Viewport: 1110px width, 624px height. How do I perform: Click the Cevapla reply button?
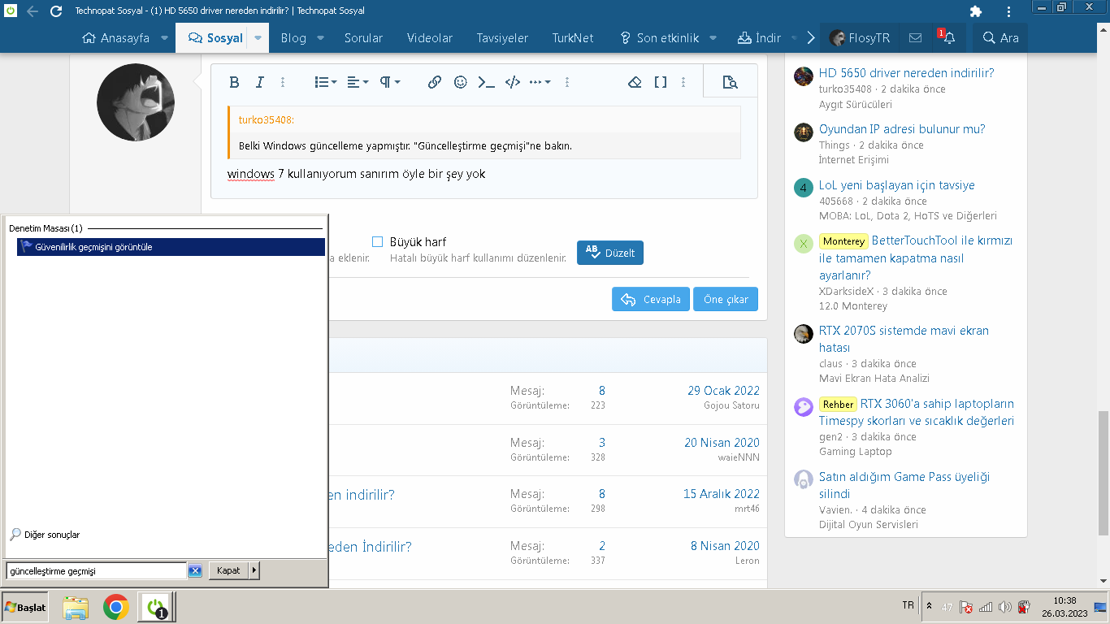click(651, 299)
